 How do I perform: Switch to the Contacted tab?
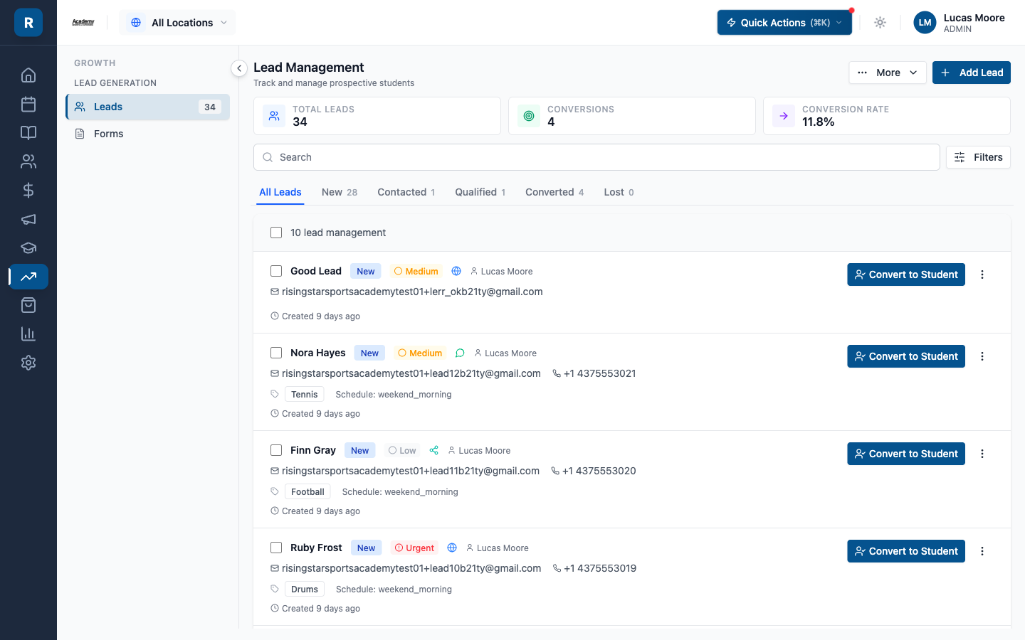406,192
